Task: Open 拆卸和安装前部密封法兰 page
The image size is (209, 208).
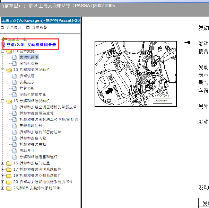Action: (41, 132)
